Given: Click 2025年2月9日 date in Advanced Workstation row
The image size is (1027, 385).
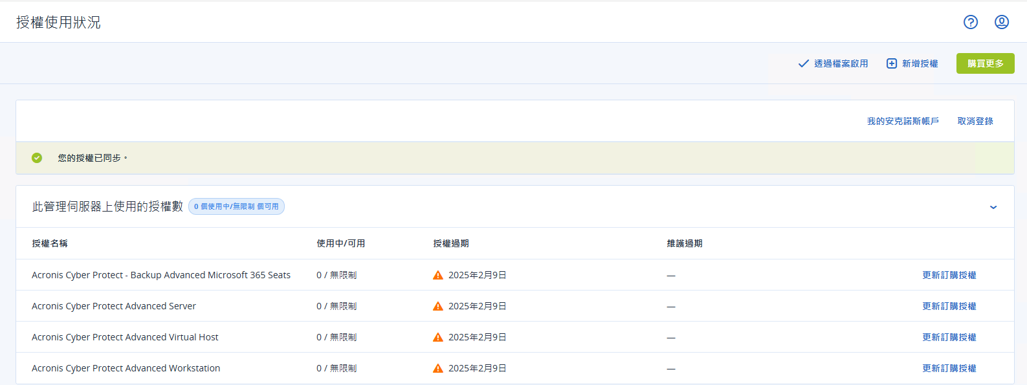Looking at the screenshot, I should point(478,368).
